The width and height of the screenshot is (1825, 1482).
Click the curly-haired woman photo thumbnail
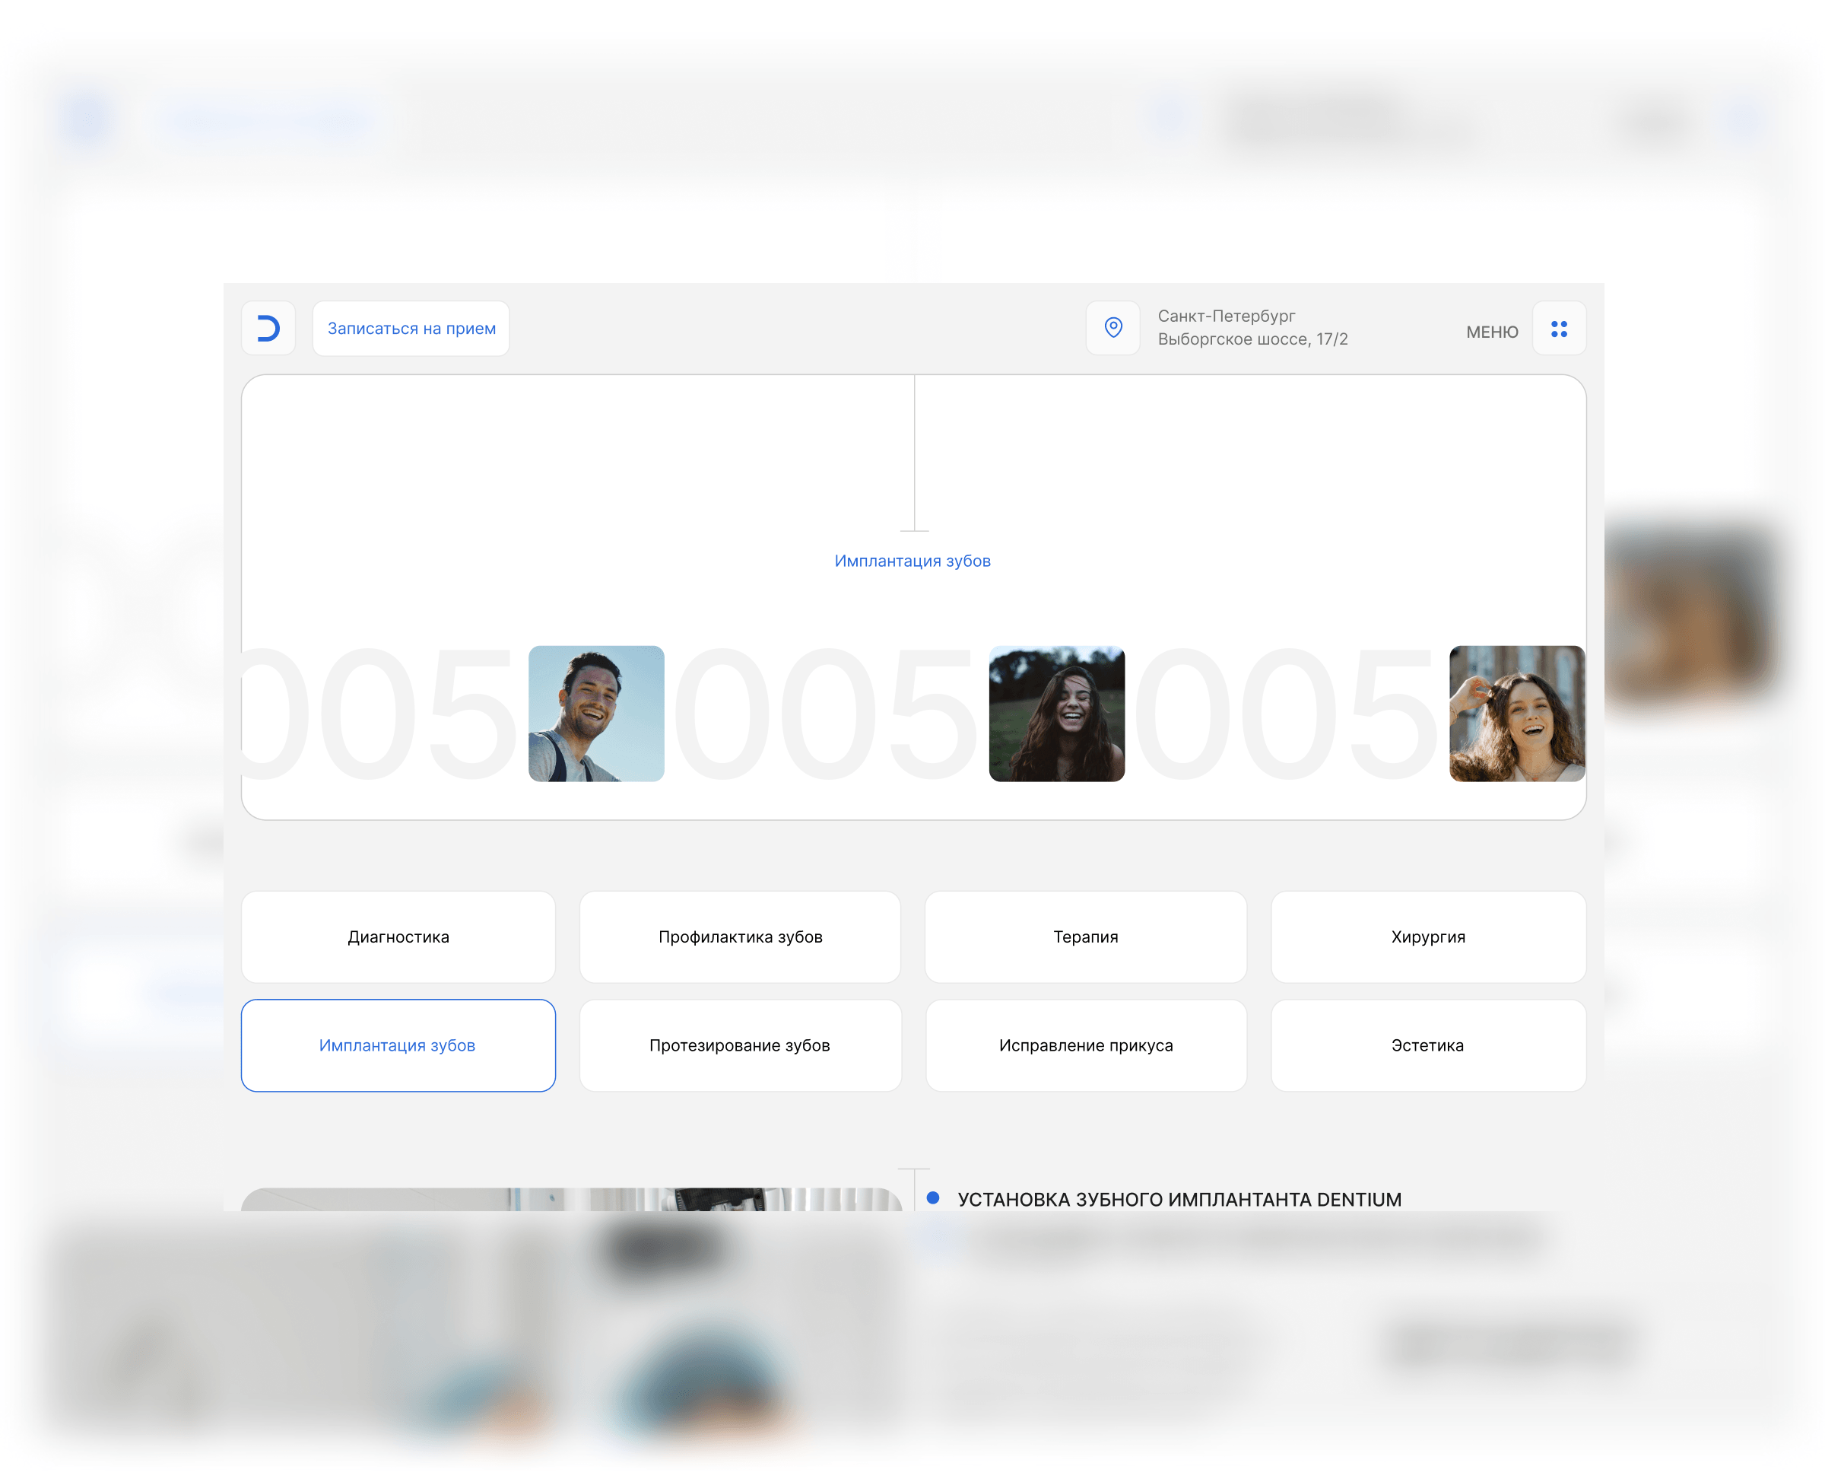point(1516,713)
